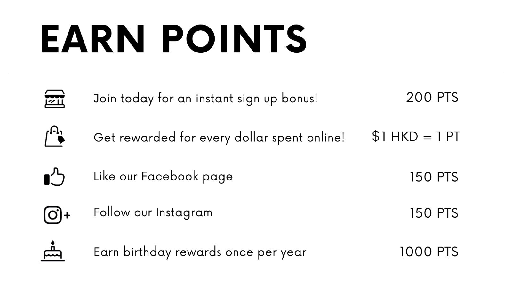Click the thumbs-up Facebook like icon
The width and height of the screenshot is (512, 288).
pyautogui.click(x=54, y=176)
